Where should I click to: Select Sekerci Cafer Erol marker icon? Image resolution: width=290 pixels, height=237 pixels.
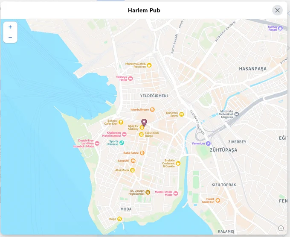[121, 122]
